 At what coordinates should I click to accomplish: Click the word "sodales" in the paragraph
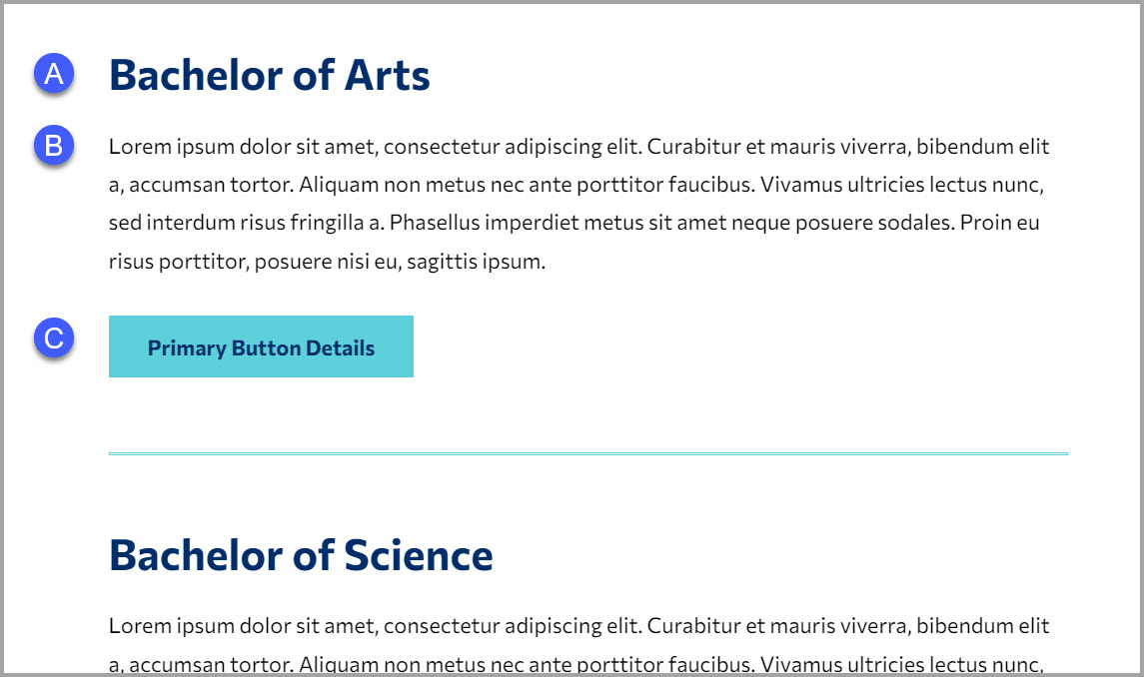tap(916, 224)
